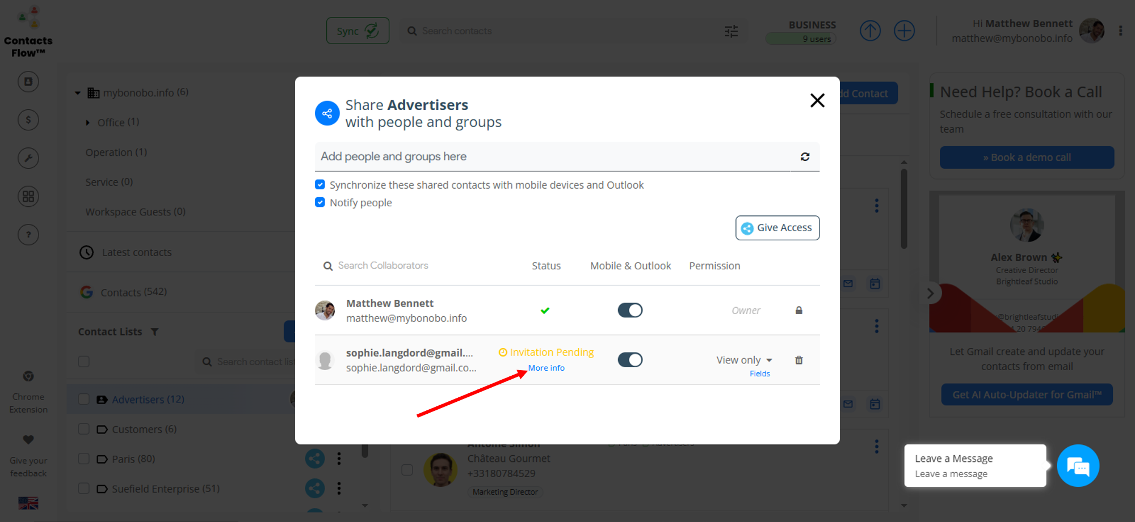This screenshot has width=1135, height=522.
Task: Collapse the mybonobo.info tree node
Action: tap(78, 93)
